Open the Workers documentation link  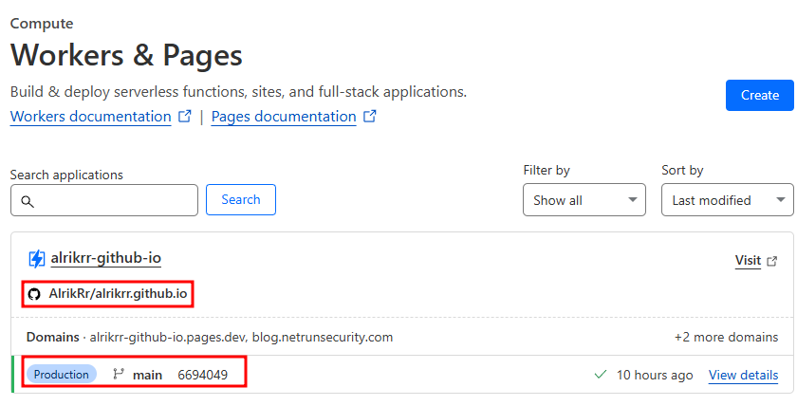[91, 117]
